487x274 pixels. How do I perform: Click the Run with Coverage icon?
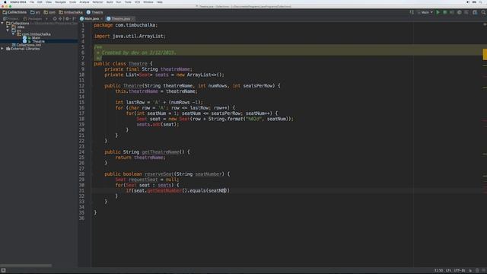point(452,12)
